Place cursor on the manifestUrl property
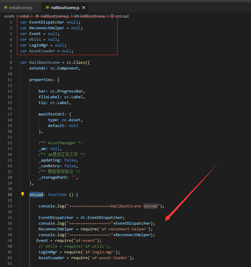This screenshot has width=251, height=267. click(x=50, y=114)
